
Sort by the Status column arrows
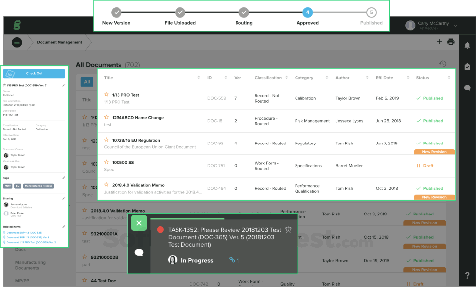tap(449, 78)
